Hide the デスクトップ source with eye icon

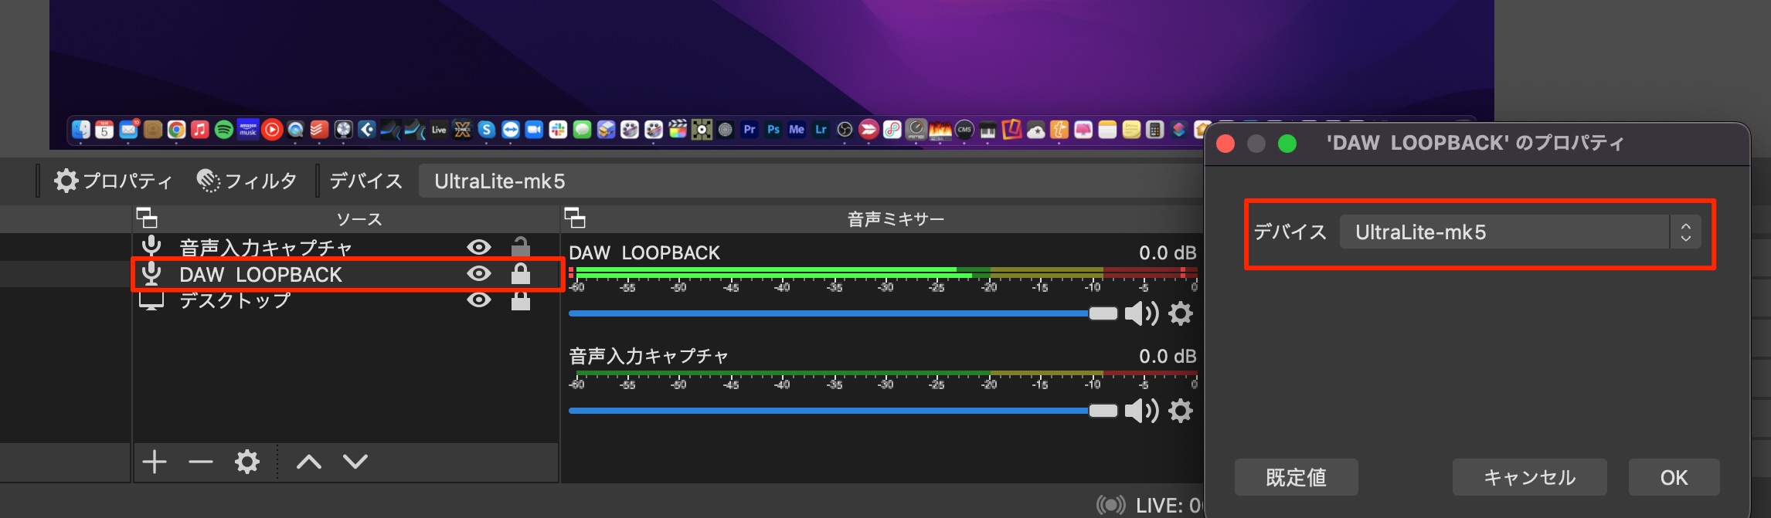(x=479, y=300)
